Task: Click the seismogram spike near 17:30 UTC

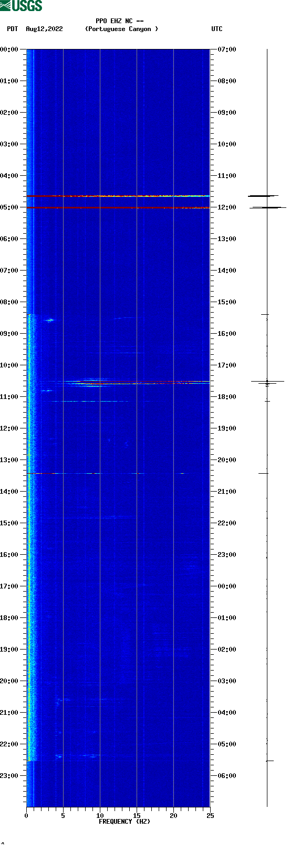Action: pyautogui.click(x=267, y=381)
